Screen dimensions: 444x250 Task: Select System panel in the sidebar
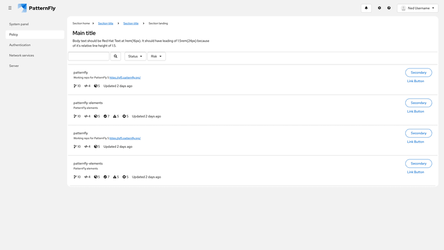pos(19,24)
